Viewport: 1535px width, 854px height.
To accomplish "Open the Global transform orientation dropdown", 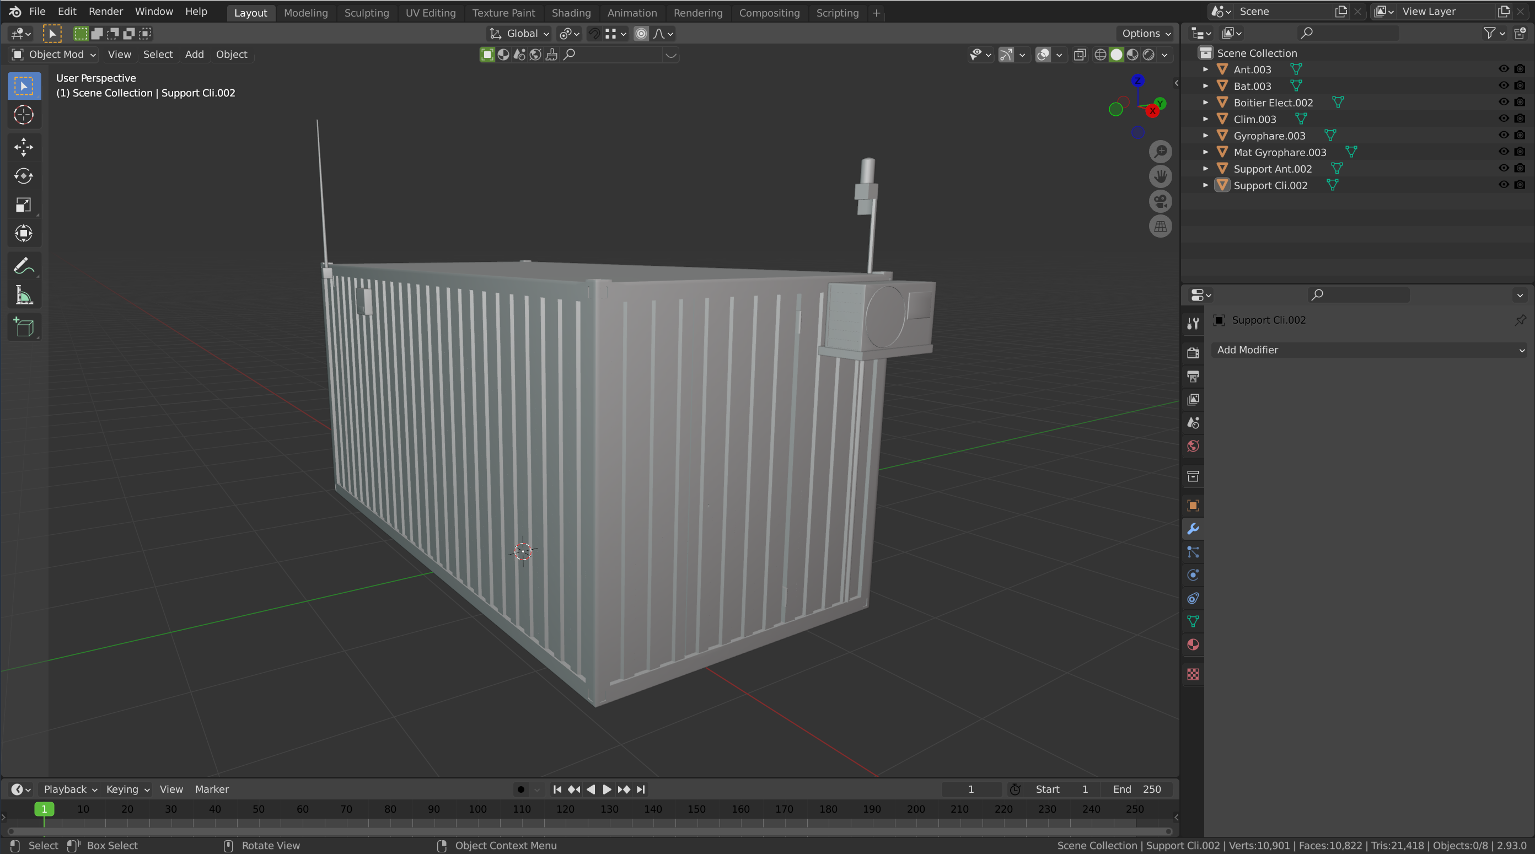I will [x=519, y=34].
